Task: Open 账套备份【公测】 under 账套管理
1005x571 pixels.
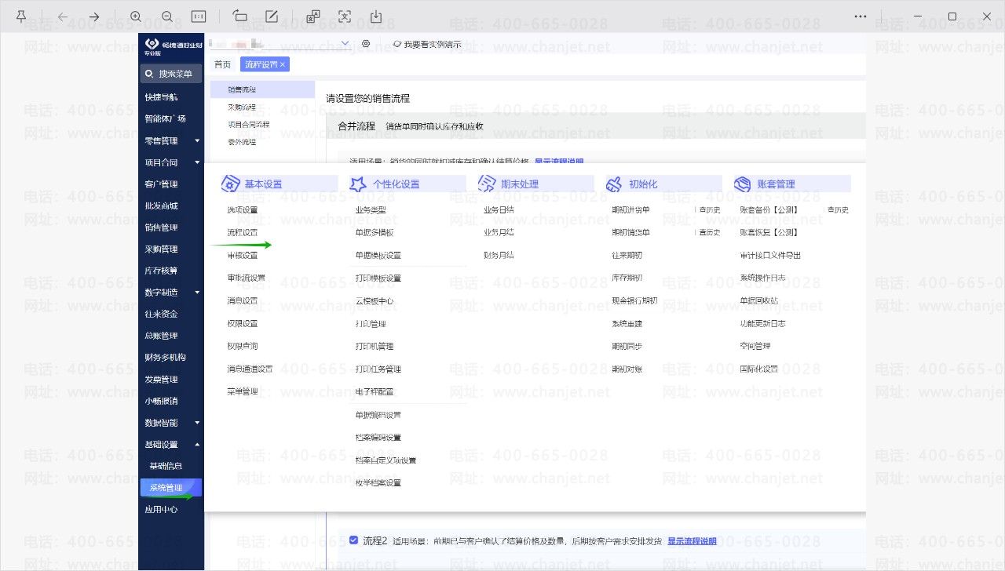Action: [x=769, y=210]
